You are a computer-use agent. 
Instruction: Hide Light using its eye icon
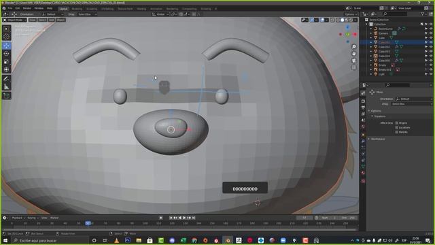click(431, 74)
